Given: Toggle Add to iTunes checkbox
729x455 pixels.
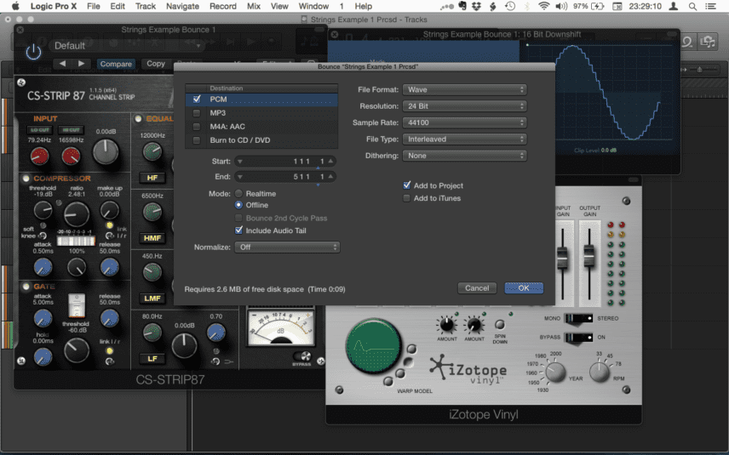Looking at the screenshot, I should pos(407,198).
